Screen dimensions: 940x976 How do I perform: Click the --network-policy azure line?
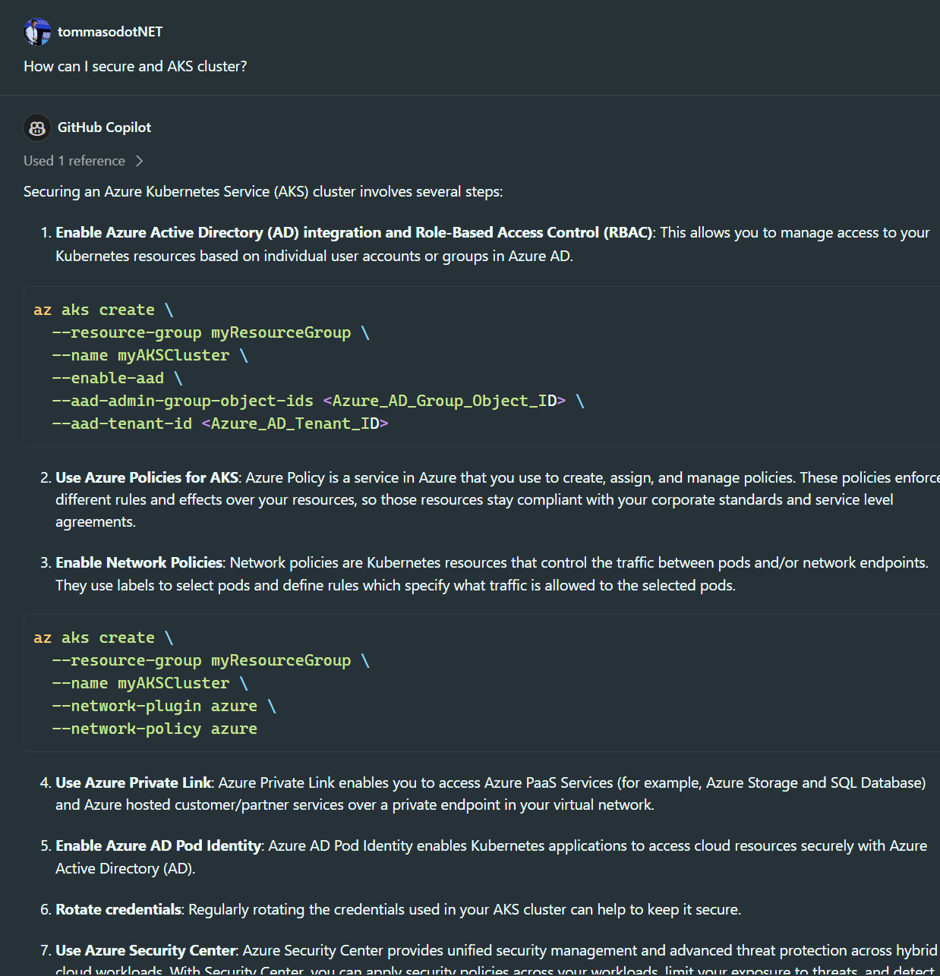point(154,729)
